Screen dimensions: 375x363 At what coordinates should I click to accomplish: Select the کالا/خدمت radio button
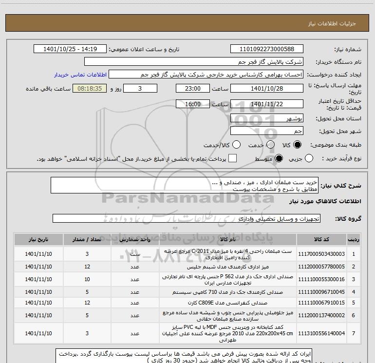(236, 145)
